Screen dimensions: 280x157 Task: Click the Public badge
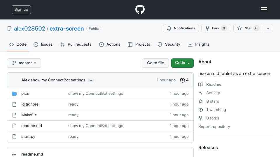tap(94, 28)
